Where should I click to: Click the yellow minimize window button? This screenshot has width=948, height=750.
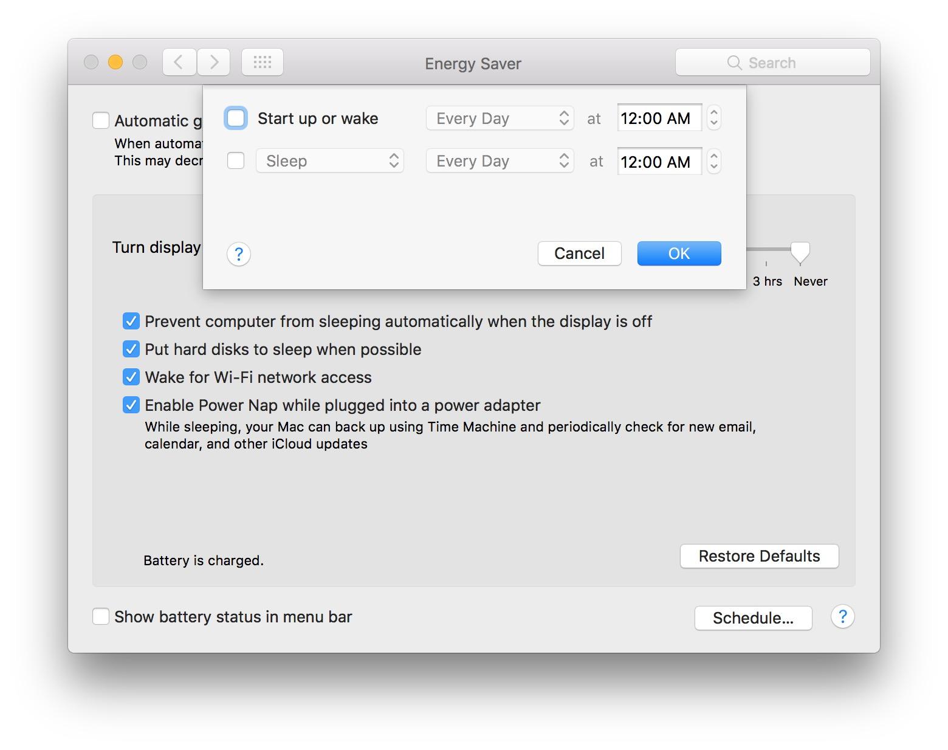(115, 63)
